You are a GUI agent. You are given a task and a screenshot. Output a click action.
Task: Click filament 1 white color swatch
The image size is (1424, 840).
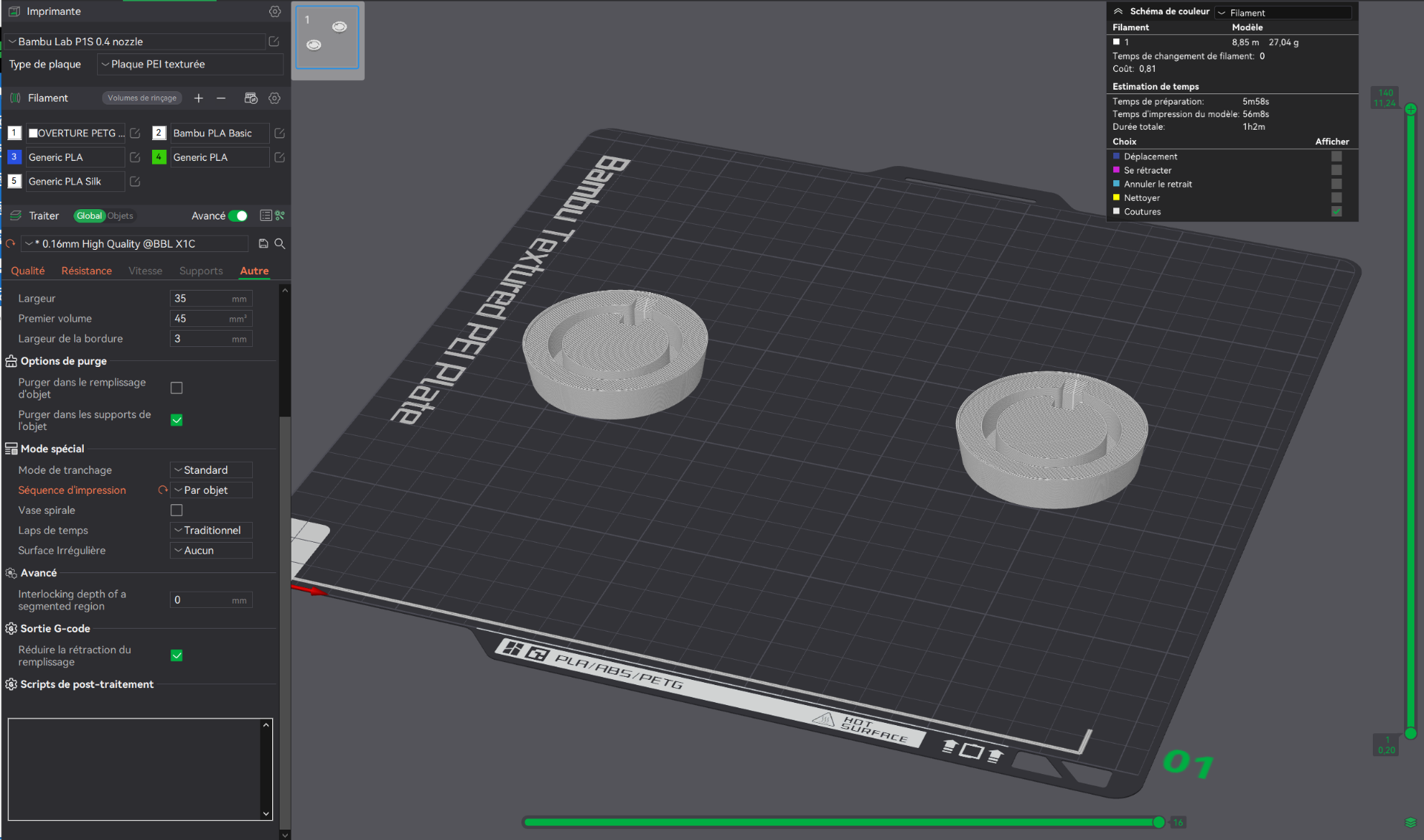click(x=14, y=133)
